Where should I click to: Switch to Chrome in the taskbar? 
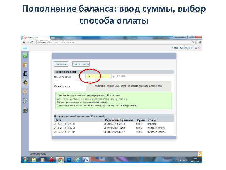[60, 160]
